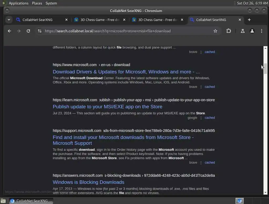Click the scrollbar up arrow

(265, 48)
